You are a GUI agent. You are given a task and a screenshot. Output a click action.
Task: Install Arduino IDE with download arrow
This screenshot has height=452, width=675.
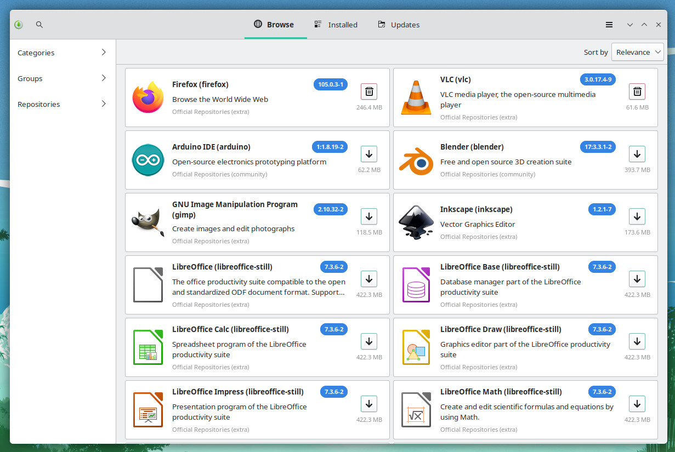pyautogui.click(x=369, y=154)
